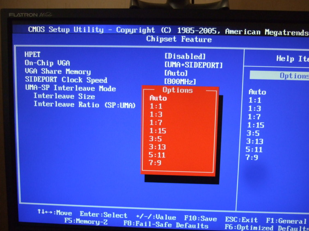Viewport: 309px width, 231px height.
Task: Click 5:11 in the help panel list
Action: pos(254,150)
